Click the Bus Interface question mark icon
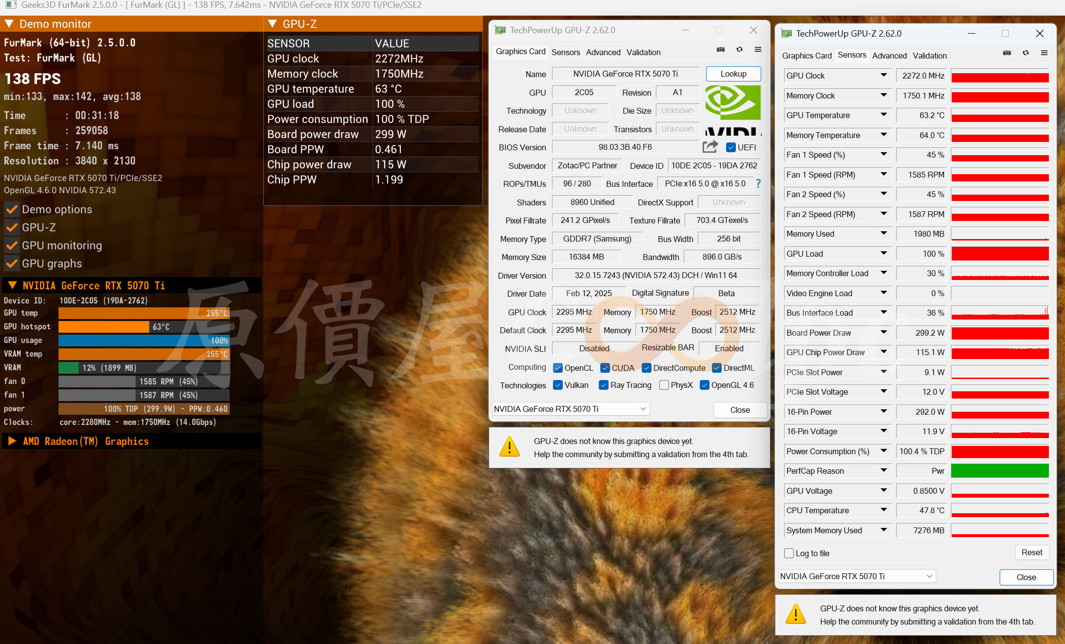 pos(758,183)
